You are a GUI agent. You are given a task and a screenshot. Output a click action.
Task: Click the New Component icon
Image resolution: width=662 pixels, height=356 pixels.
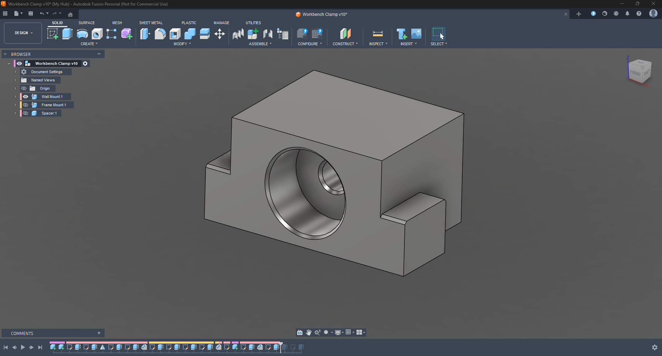point(253,34)
